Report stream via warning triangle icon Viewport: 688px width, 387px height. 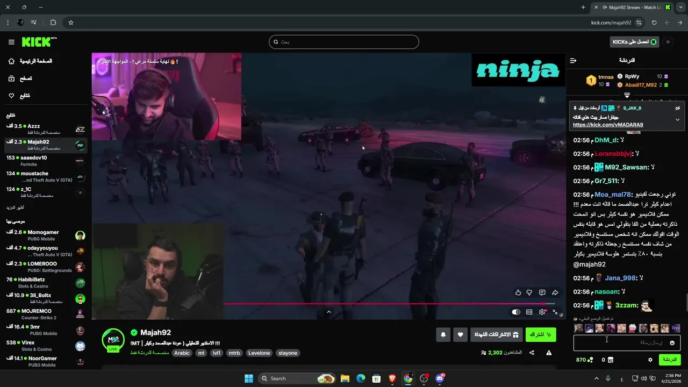click(549, 353)
